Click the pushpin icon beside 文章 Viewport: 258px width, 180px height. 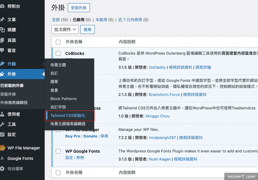pos(2,19)
